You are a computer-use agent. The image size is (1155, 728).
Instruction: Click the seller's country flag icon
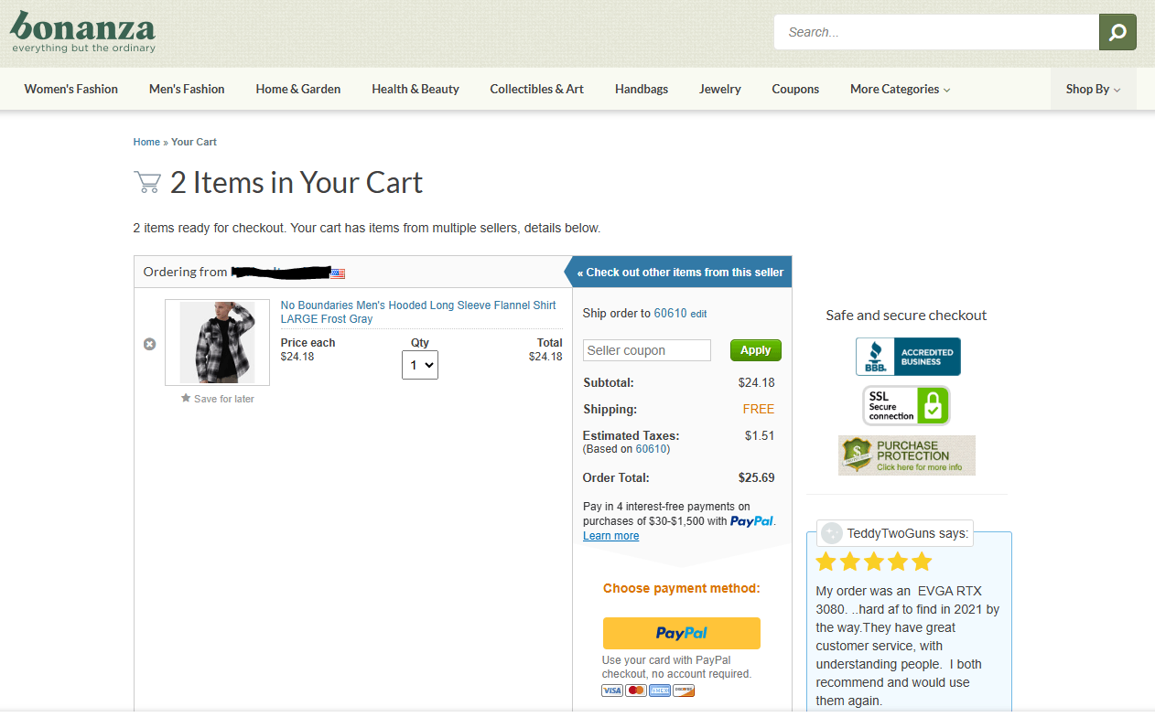pyautogui.click(x=338, y=273)
